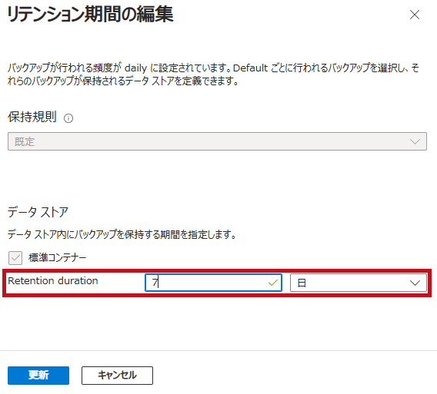
Task: Click the キャンセル button
Action: [x=117, y=376]
